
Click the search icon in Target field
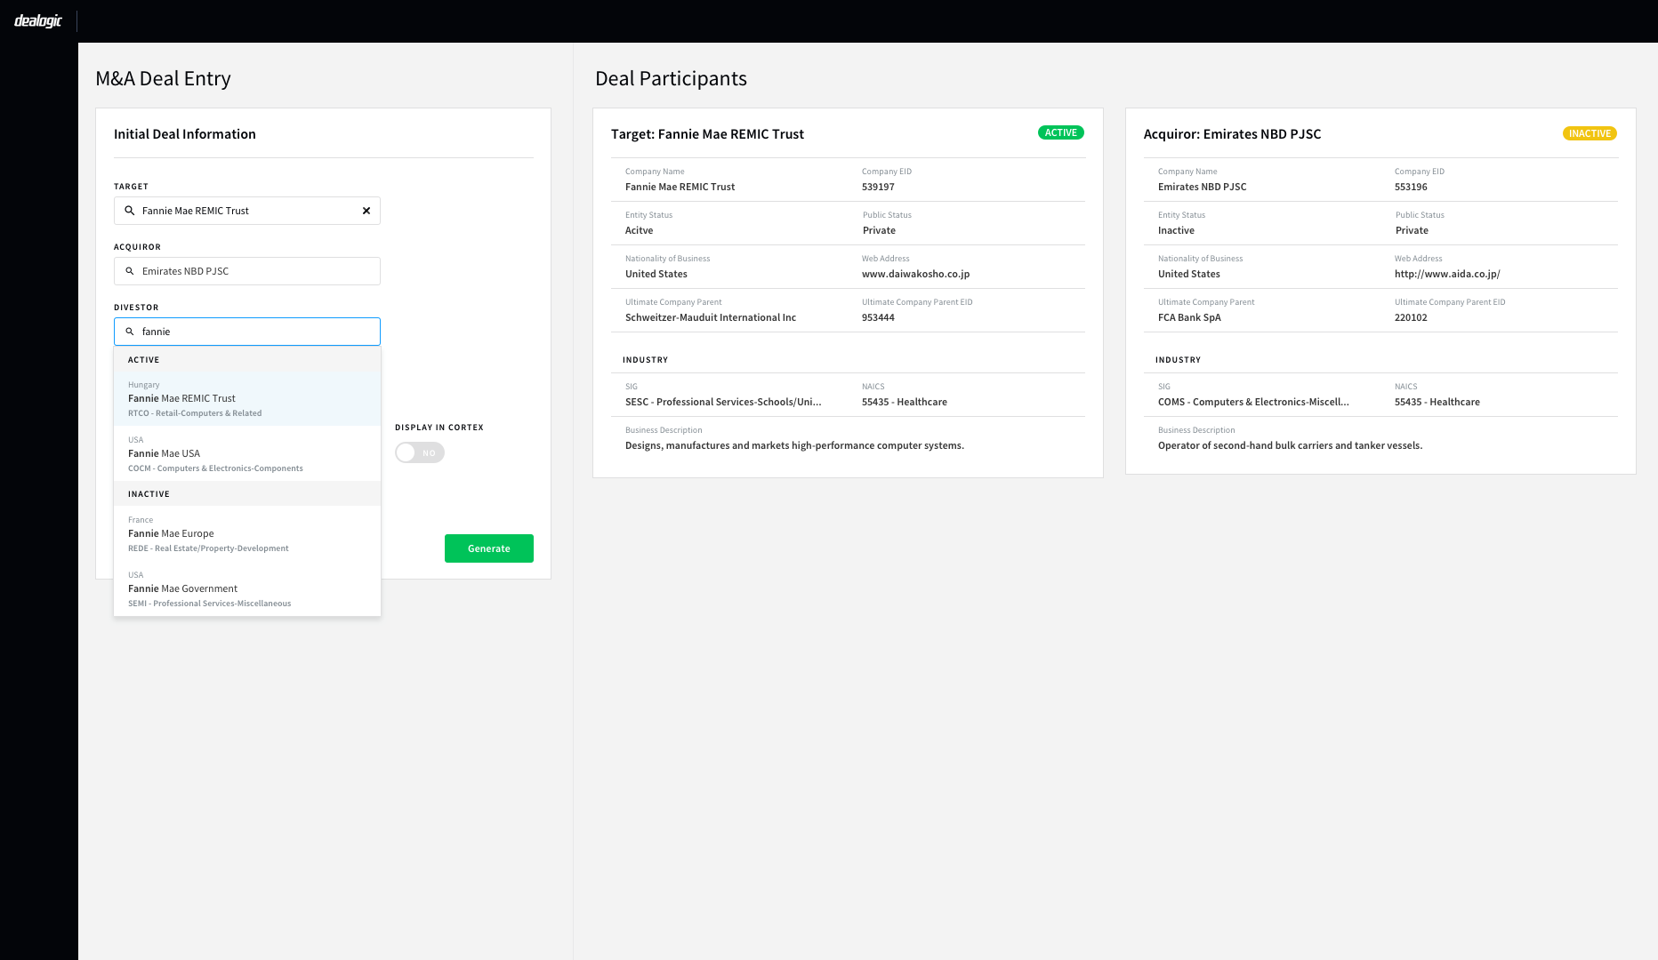pyautogui.click(x=130, y=211)
